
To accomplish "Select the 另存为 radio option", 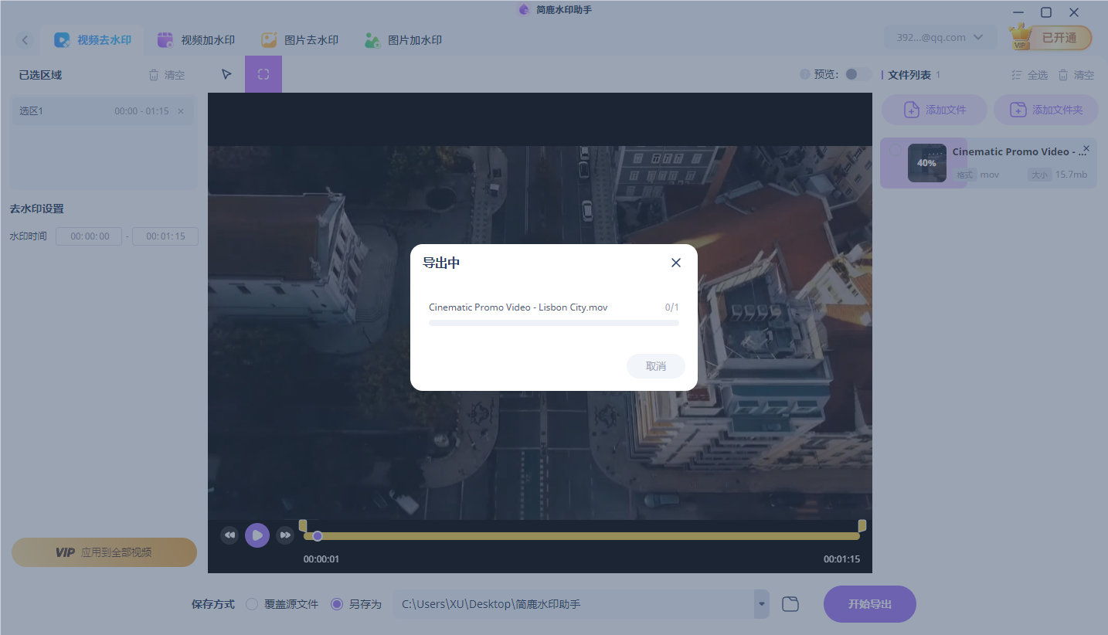I will point(337,604).
